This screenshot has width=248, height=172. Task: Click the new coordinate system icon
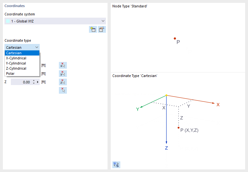tap(93, 30)
